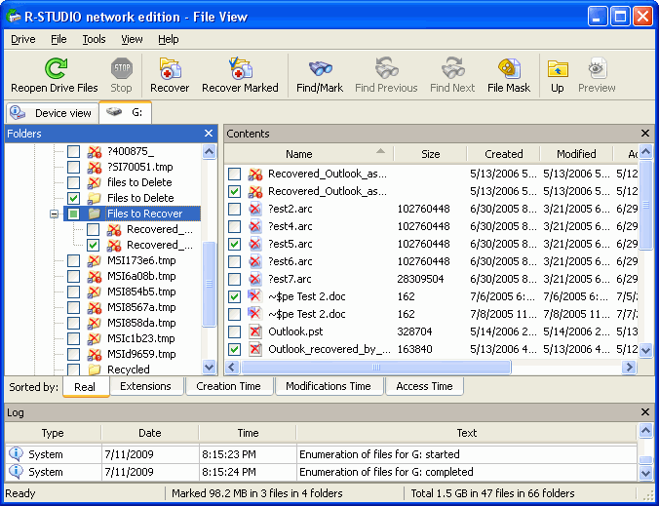The image size is (659, 506).
Task: Click Folders panel scroll up arrow
Action: click(x=209, y=151)
